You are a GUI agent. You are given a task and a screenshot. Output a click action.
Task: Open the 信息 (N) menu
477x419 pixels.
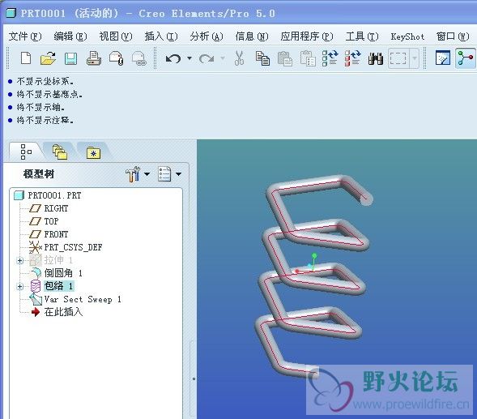pyautogui.click(x=252, y=36)
